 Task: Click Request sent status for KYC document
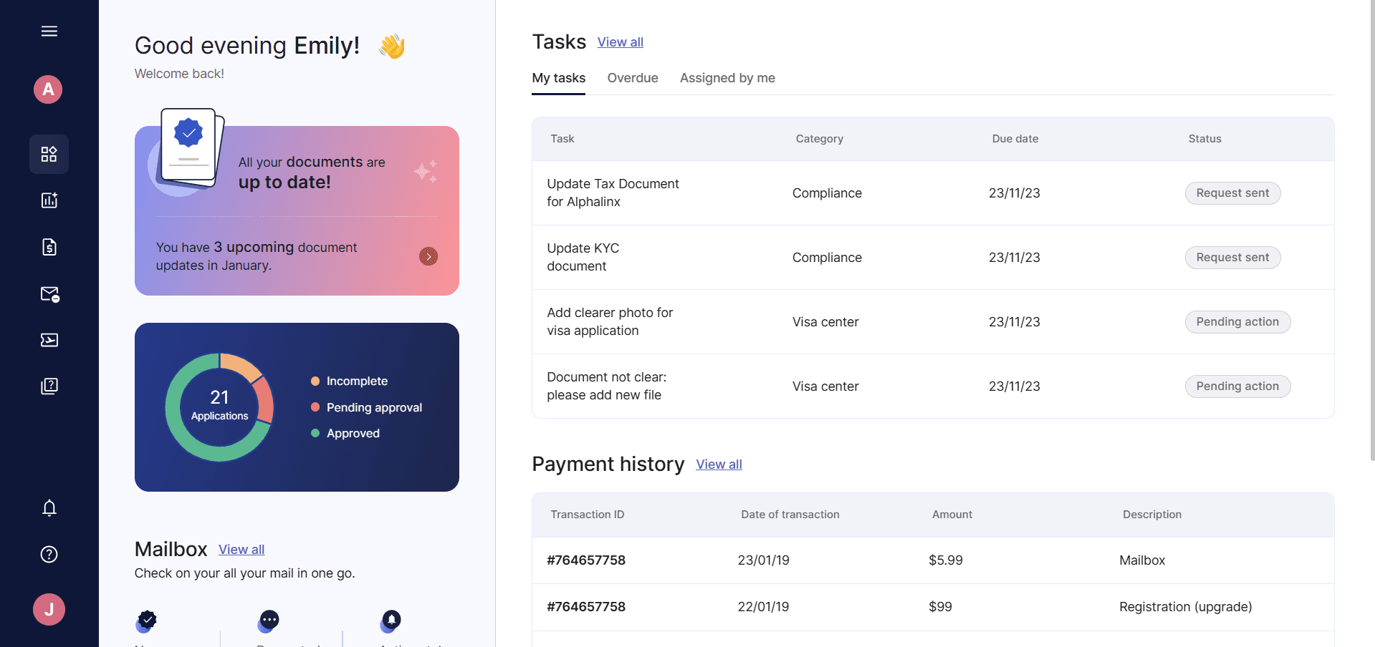(1232, 258)
